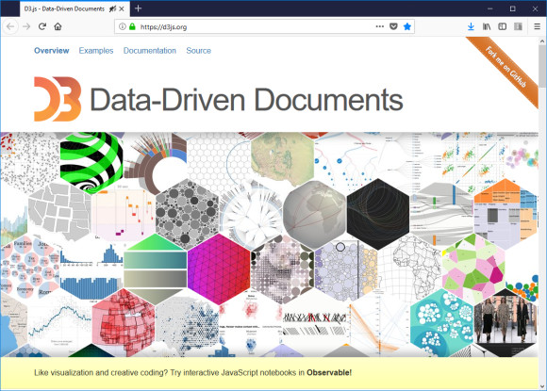
Task: Select the D3.js - Data-Driven Documents tab
Action: coord(75,8)
